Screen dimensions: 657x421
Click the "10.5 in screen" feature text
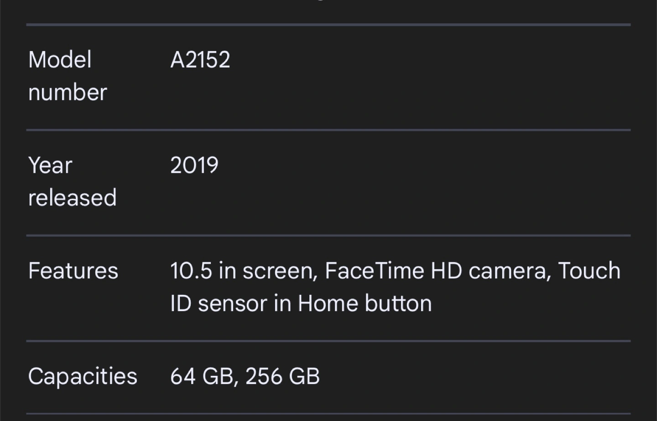[243, 271]
